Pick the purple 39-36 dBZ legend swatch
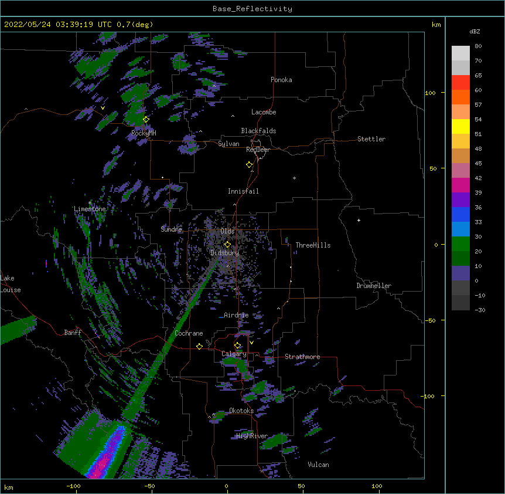Image resolution: width=505 pixels, height=494 pixels. coord(460,200)
